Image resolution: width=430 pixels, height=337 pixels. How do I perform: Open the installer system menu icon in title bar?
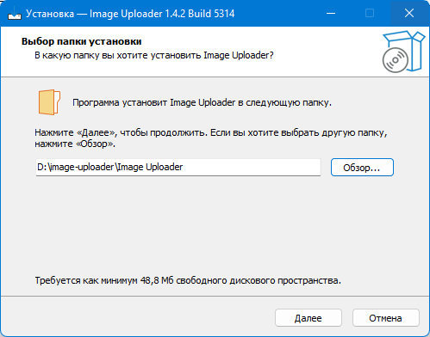[x=15, y=14]
